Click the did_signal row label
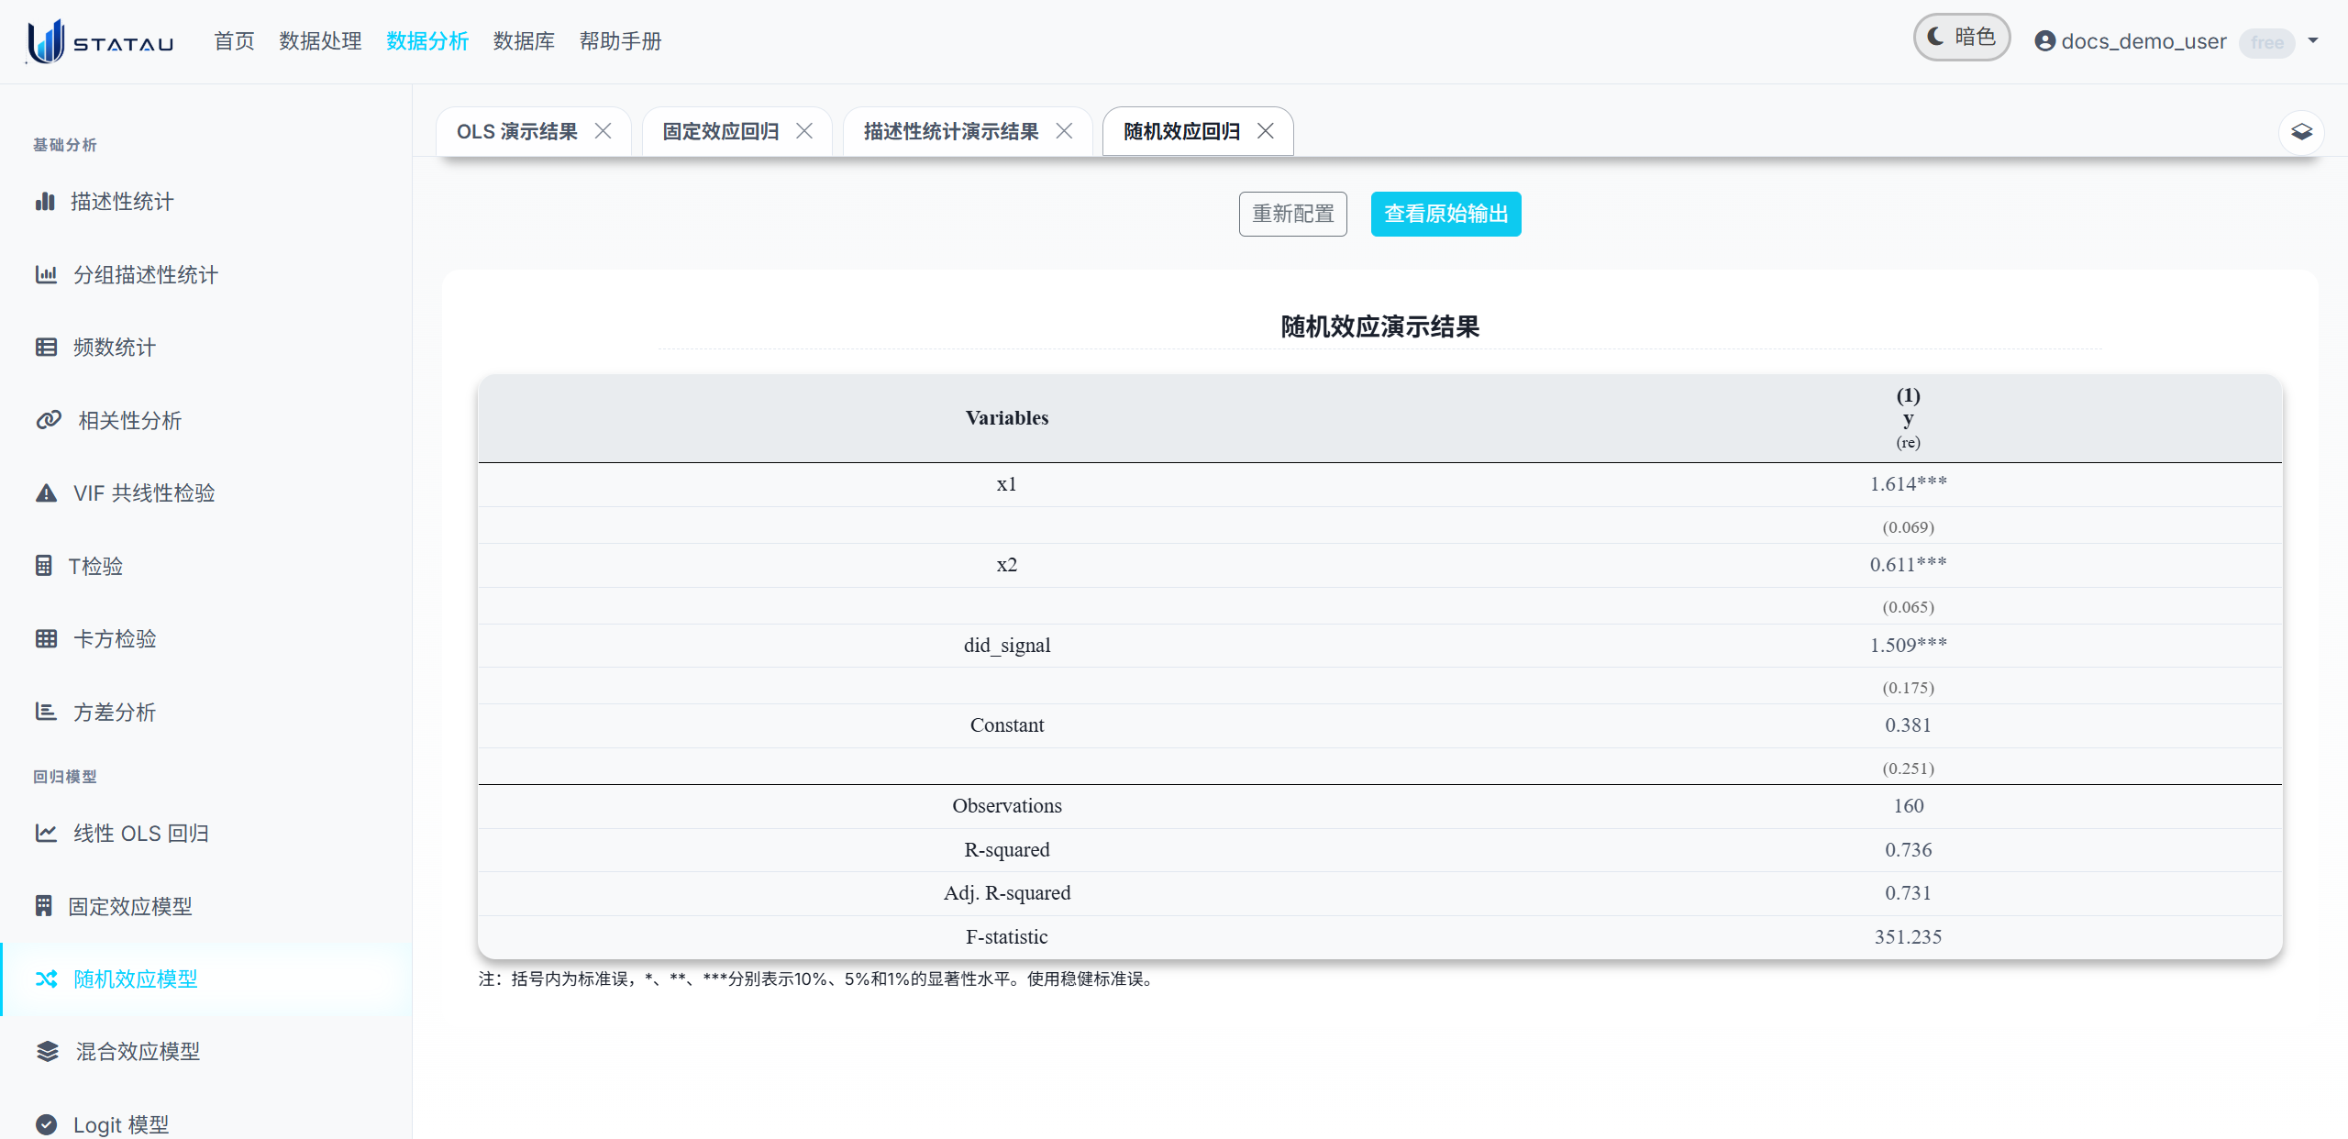 click(x=1006, y=645)
